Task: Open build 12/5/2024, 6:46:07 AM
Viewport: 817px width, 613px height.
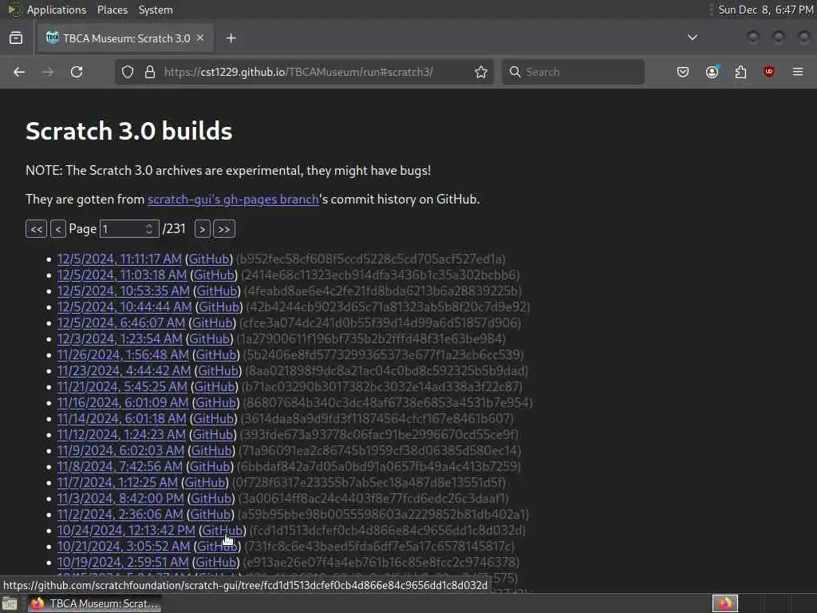Action: pos(121,322)
